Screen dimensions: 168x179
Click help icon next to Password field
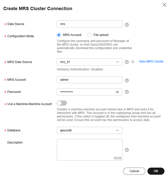(127, 92)
